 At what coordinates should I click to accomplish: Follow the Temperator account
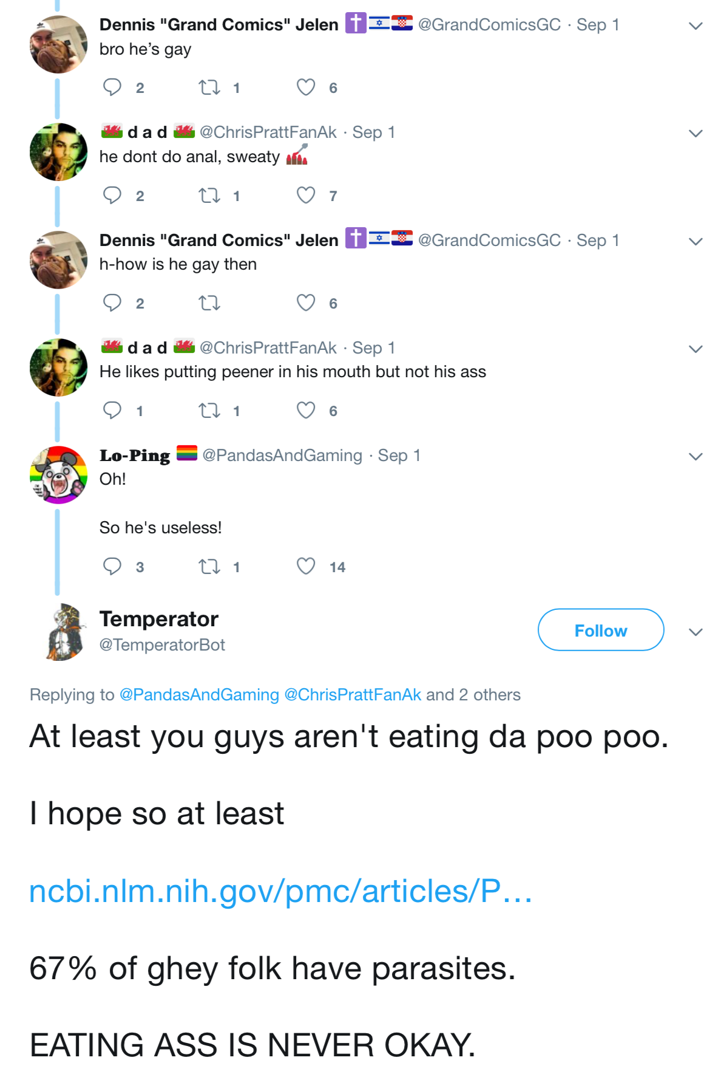click(600, 630)
